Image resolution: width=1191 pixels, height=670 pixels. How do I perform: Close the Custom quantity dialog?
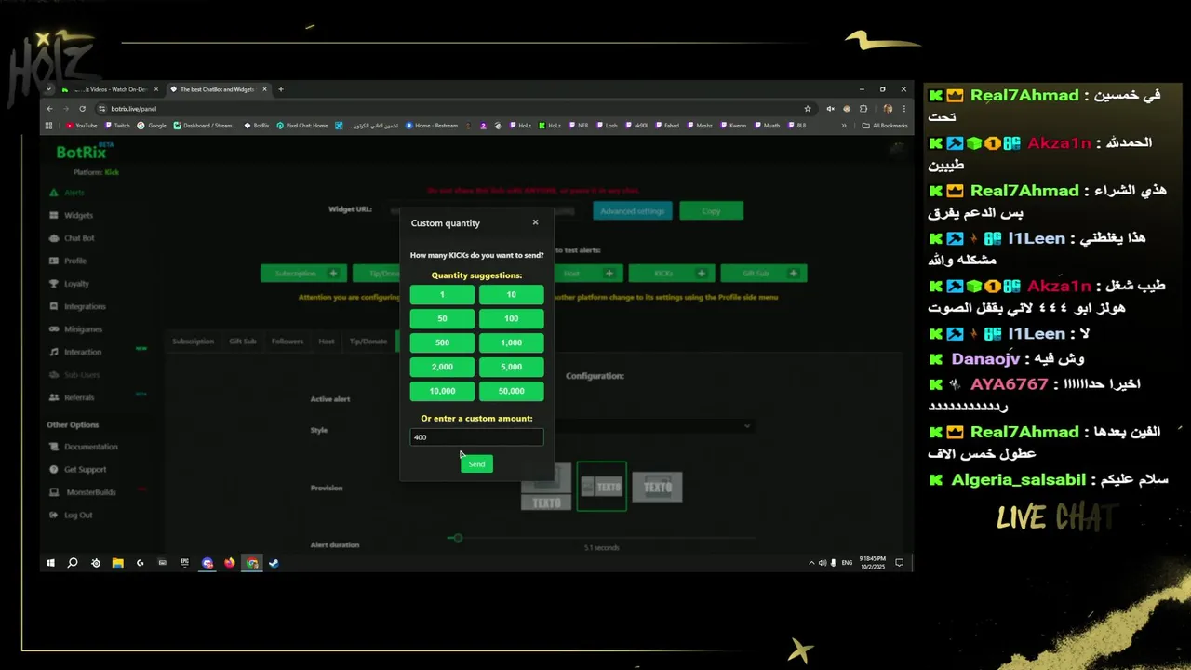(535, 222)
